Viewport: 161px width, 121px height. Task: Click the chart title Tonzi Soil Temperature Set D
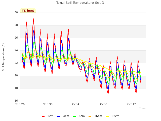(x=80, y=3)
